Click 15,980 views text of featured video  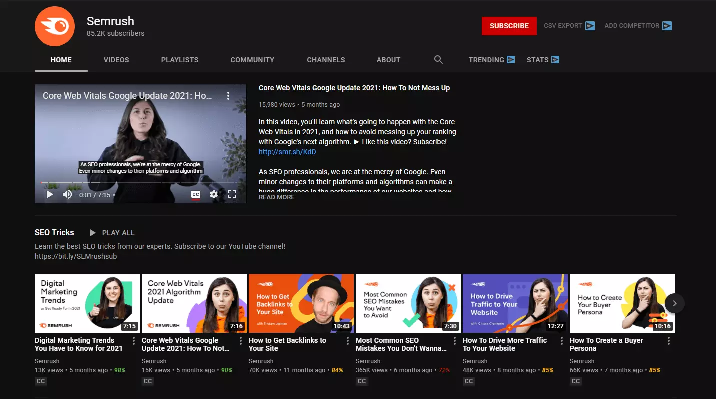pos(277,105)
